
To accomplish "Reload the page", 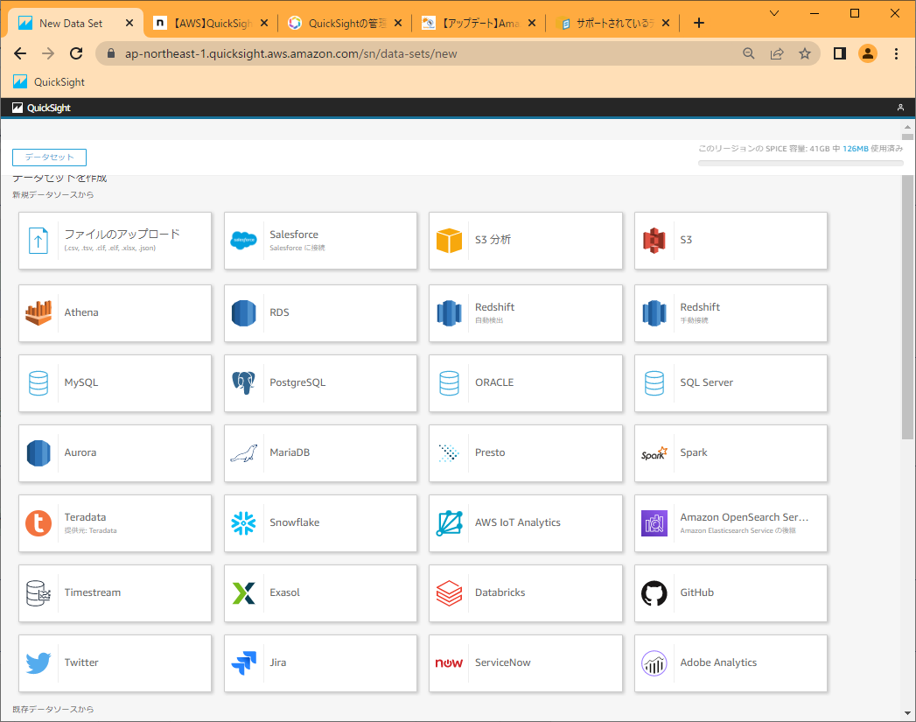I will 76,53.
